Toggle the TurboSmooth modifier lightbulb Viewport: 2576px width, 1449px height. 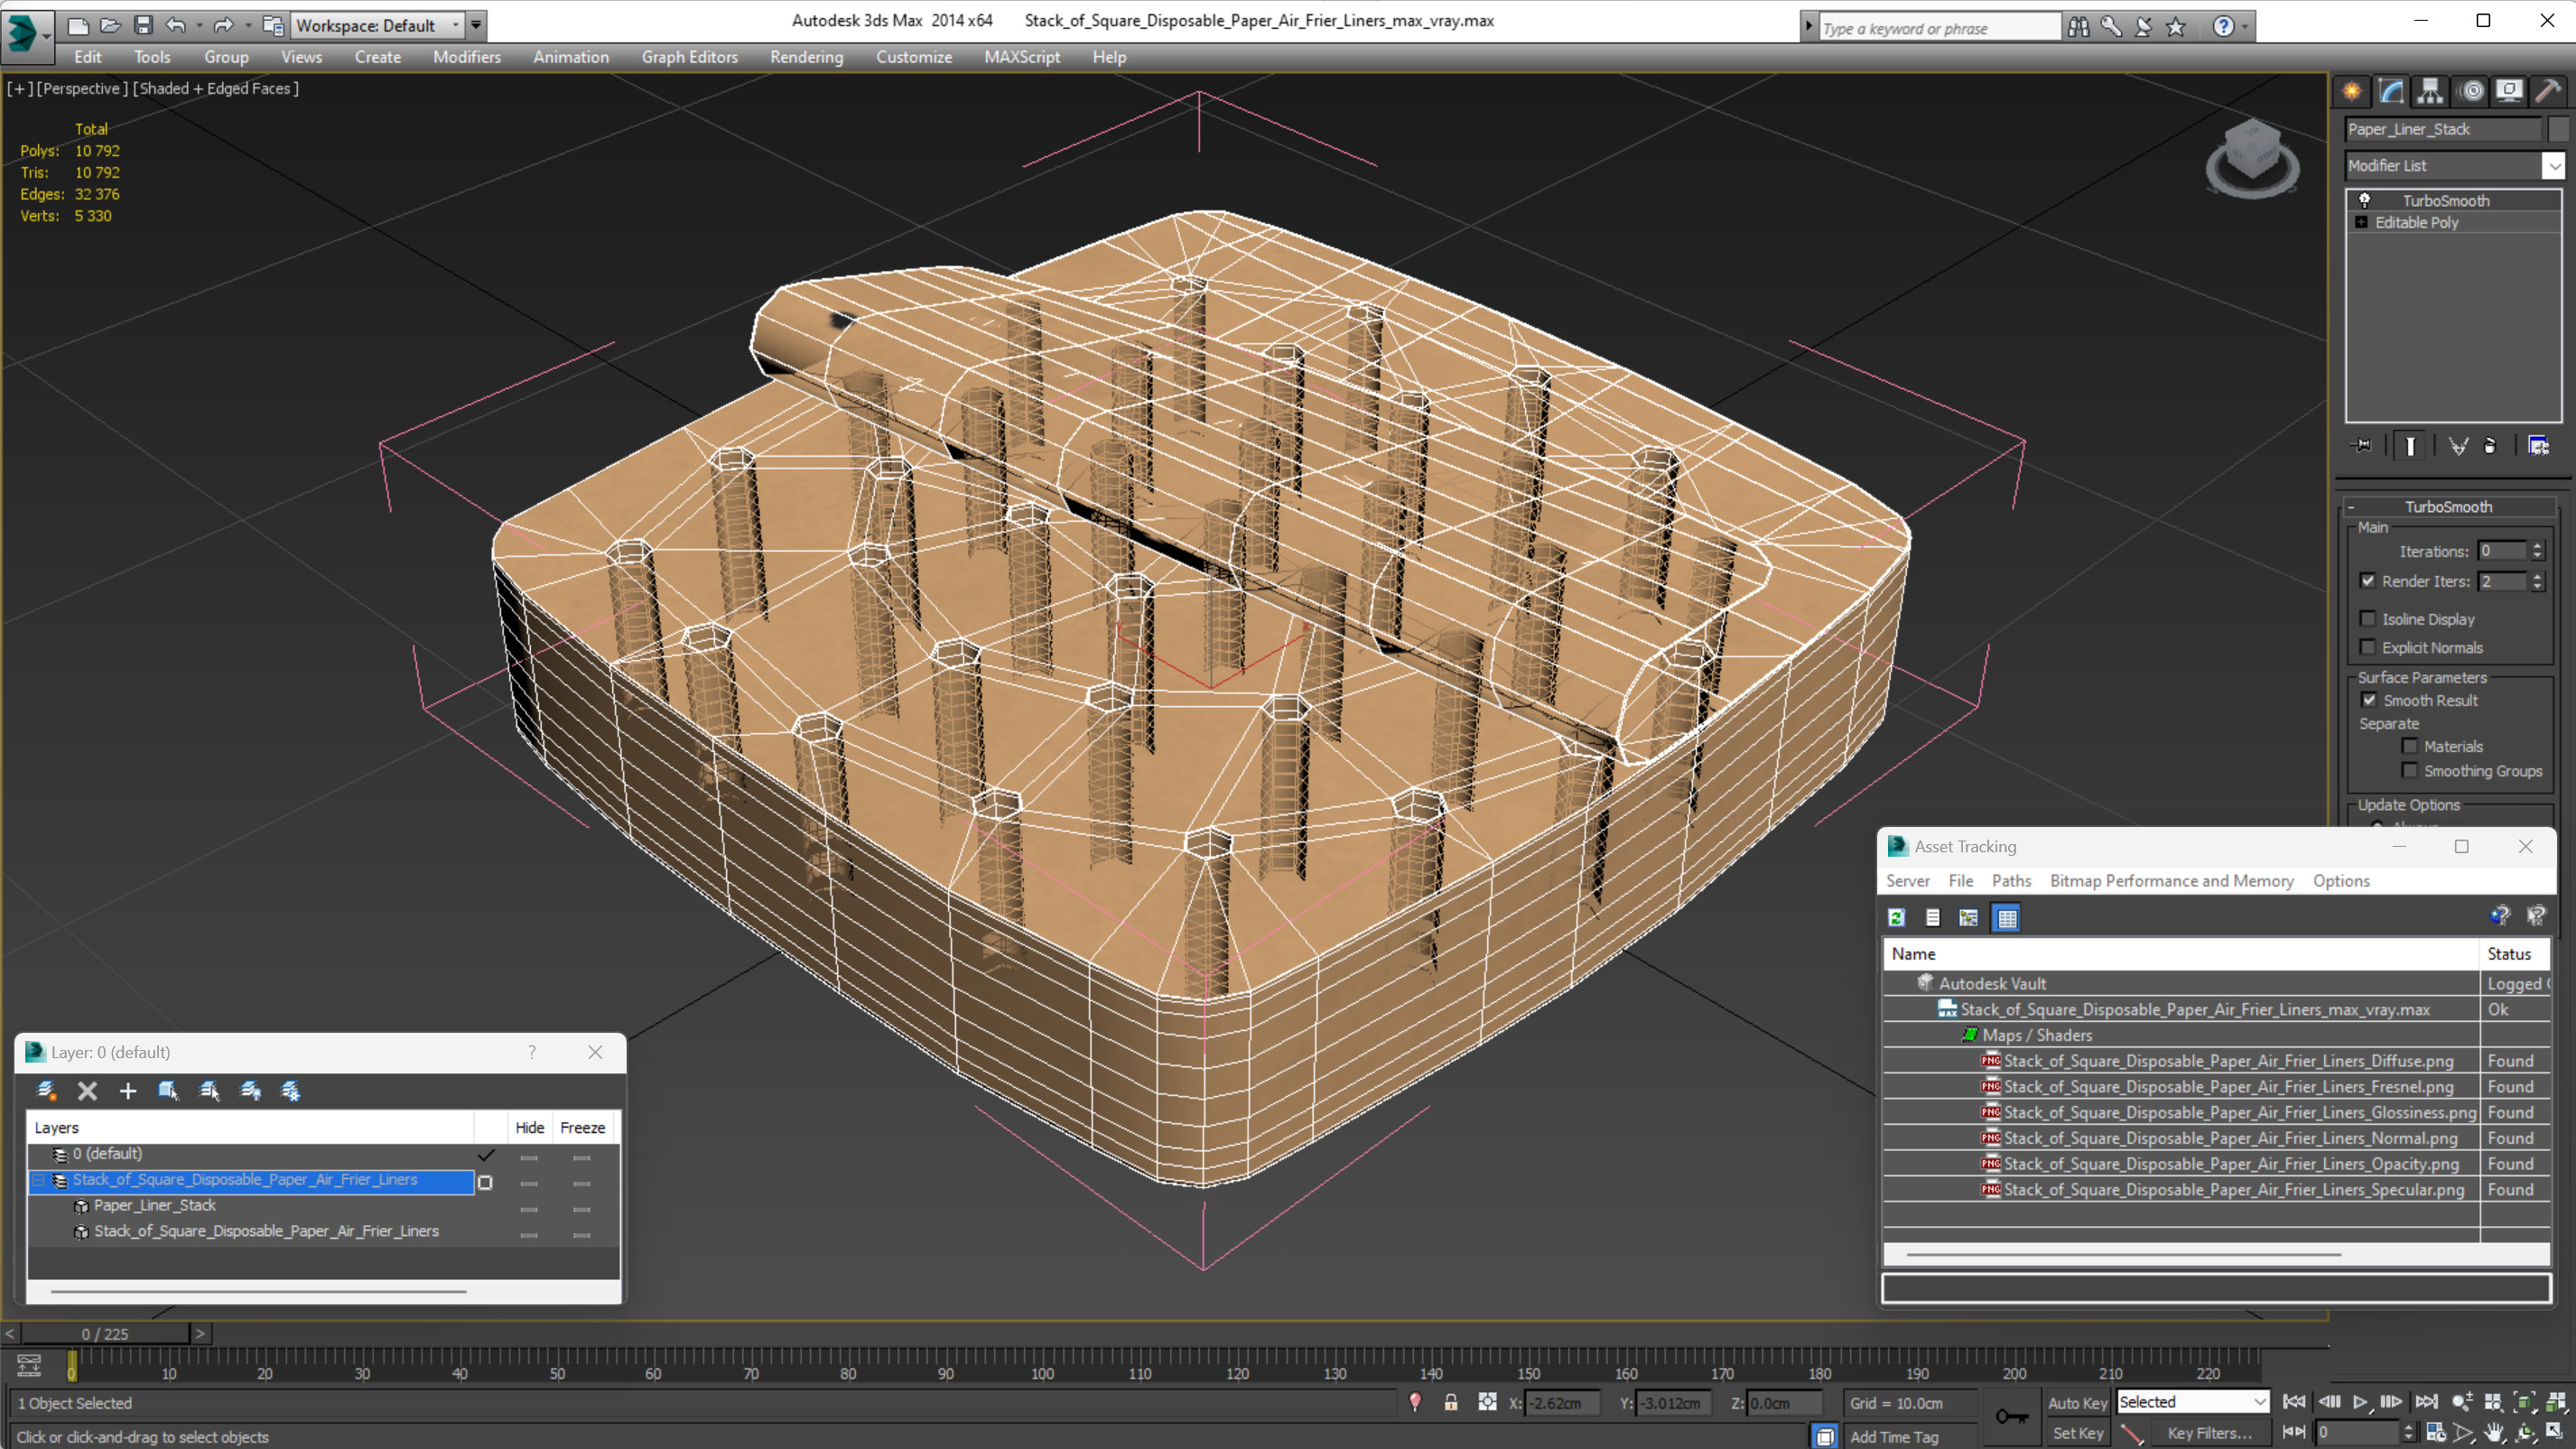coord(2365,200)
